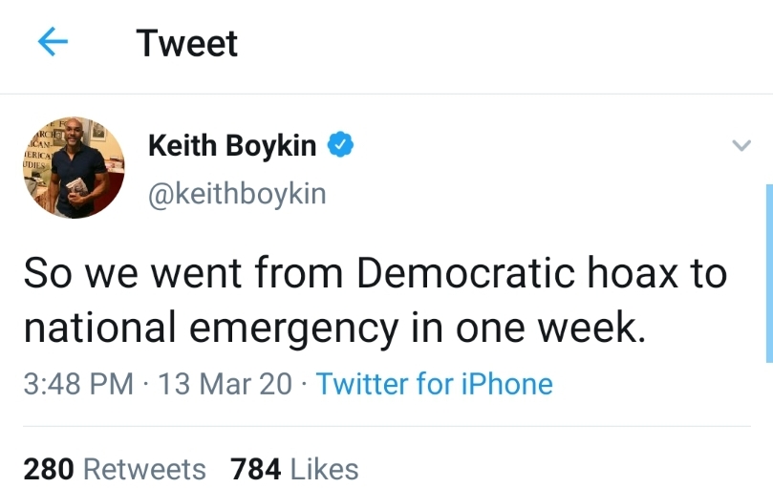Viewport: 773px width, 488px height.
Task: Click the Tweet header title
Action: (186, 43)
